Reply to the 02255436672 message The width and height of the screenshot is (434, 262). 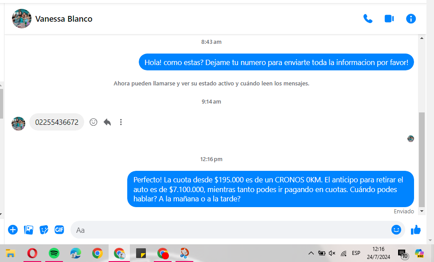(107, 122)
